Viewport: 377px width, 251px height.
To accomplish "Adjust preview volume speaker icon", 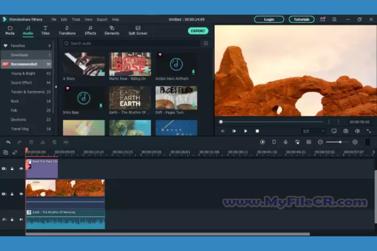I will tap(357, 131).
